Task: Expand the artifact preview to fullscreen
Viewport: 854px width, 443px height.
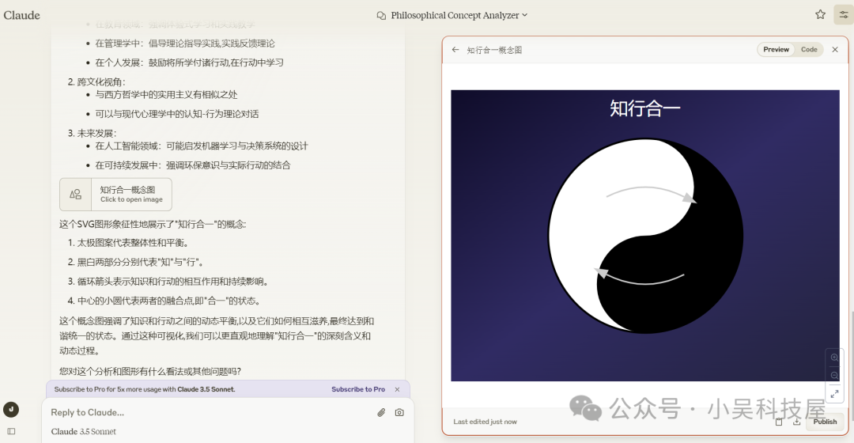Action: (x=834, y=393)
